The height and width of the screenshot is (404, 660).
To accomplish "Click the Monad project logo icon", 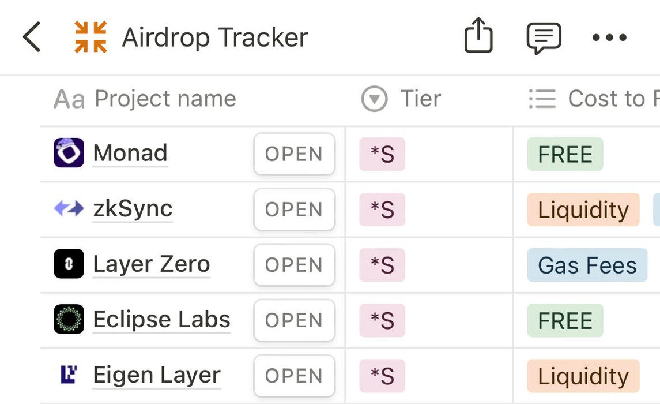I will pos(69,153).
